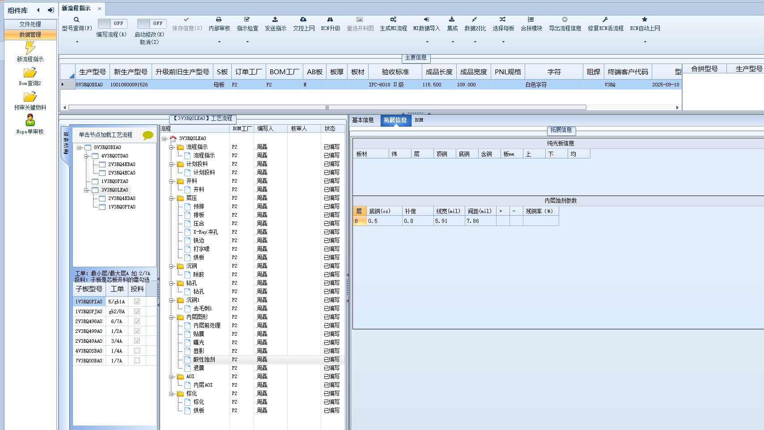
Task: Collapse 4V3RQOTDA0 node in board tree
Action: tap(86, 156)
